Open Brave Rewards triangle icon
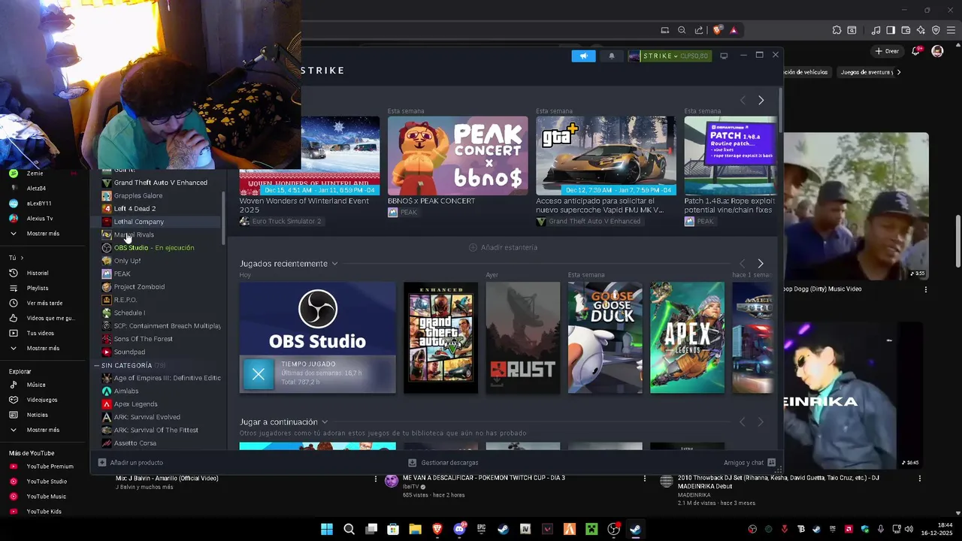Image resolution: width=962 pixels, height=541 pixels. point(734,30)
